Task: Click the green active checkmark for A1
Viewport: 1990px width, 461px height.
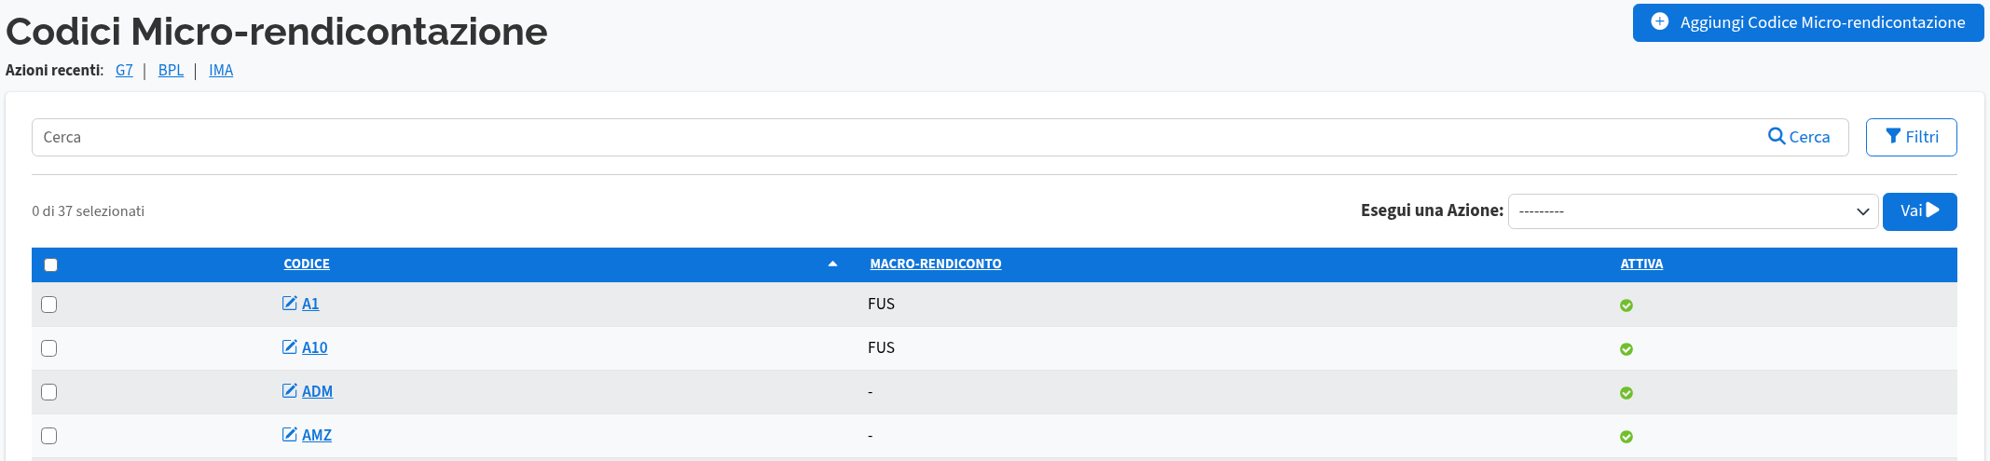Action: 1626,305
